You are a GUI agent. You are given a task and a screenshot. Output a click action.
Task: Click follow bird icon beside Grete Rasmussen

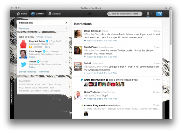[82, 80]
